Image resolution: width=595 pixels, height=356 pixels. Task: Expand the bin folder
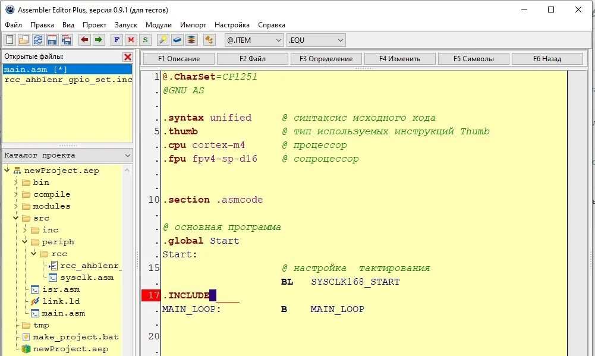click(x=15, y=182)
